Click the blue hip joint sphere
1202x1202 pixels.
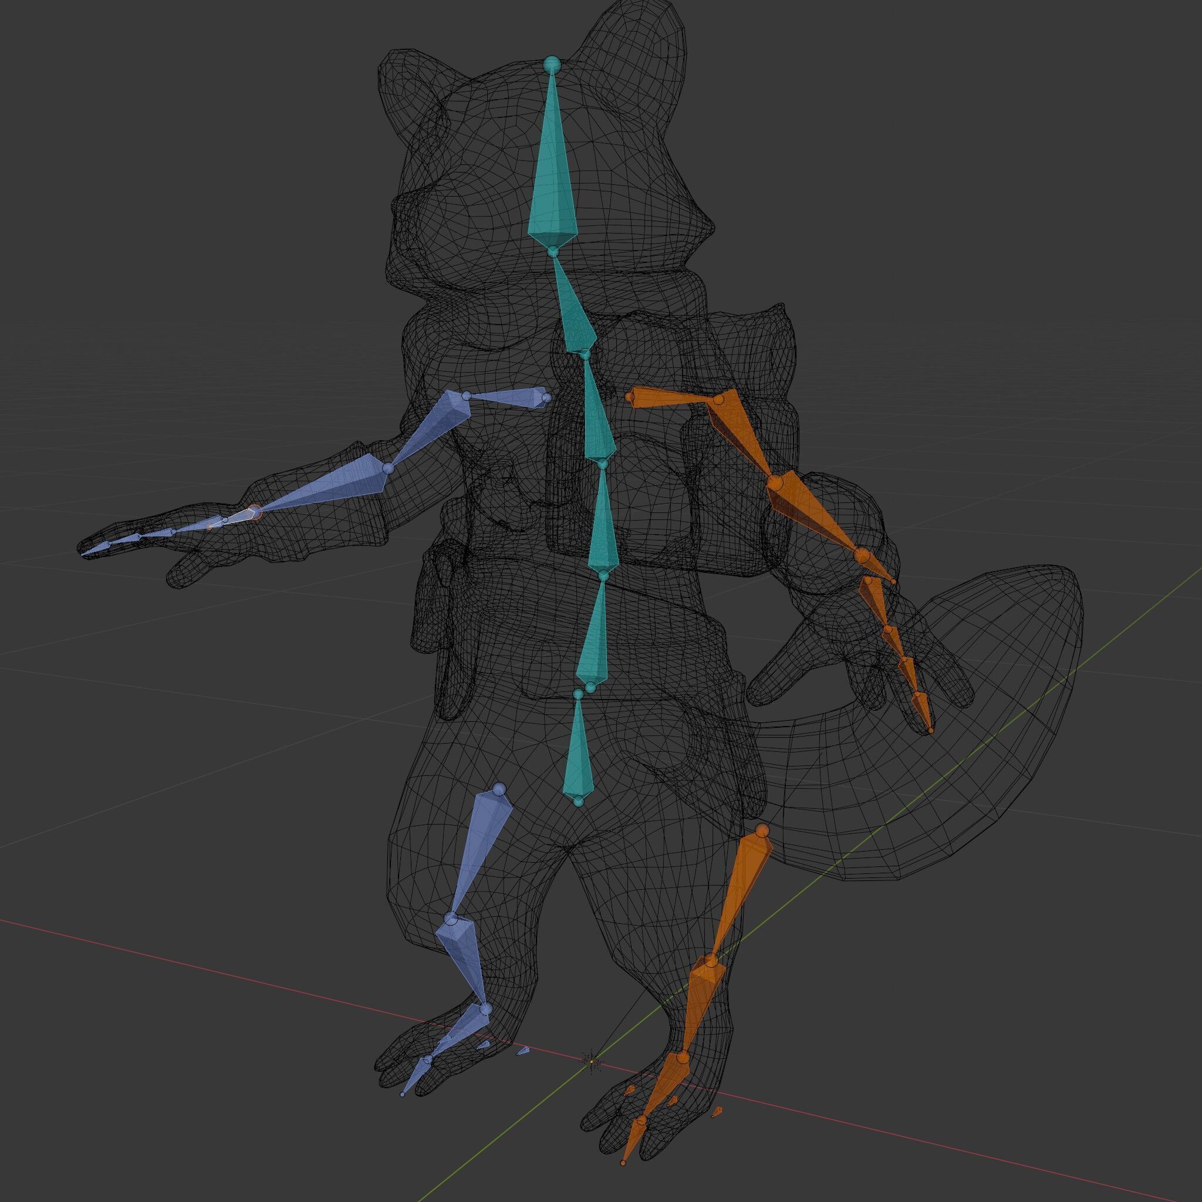coord(498,789)
